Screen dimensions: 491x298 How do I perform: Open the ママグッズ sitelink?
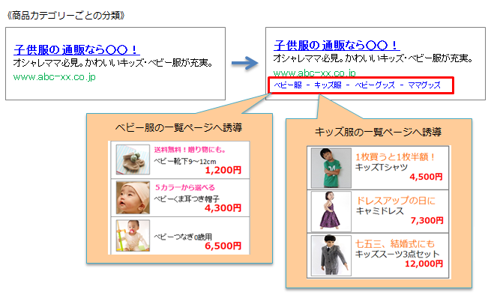pos(424,85)
